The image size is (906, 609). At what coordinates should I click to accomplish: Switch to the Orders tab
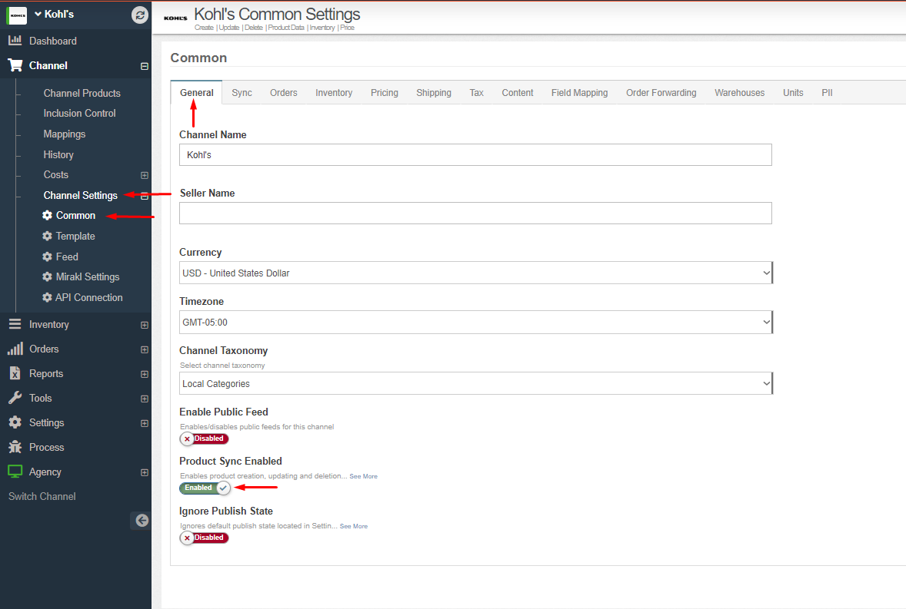[x=283, y=93]
